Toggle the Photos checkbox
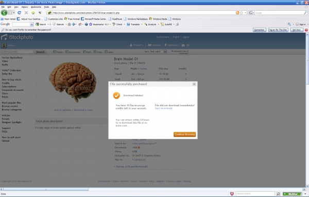 [x=55, y=52]
